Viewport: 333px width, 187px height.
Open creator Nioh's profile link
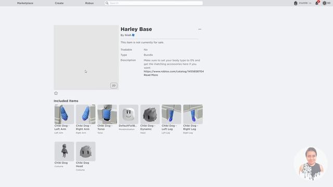click(x=128, y=35)
